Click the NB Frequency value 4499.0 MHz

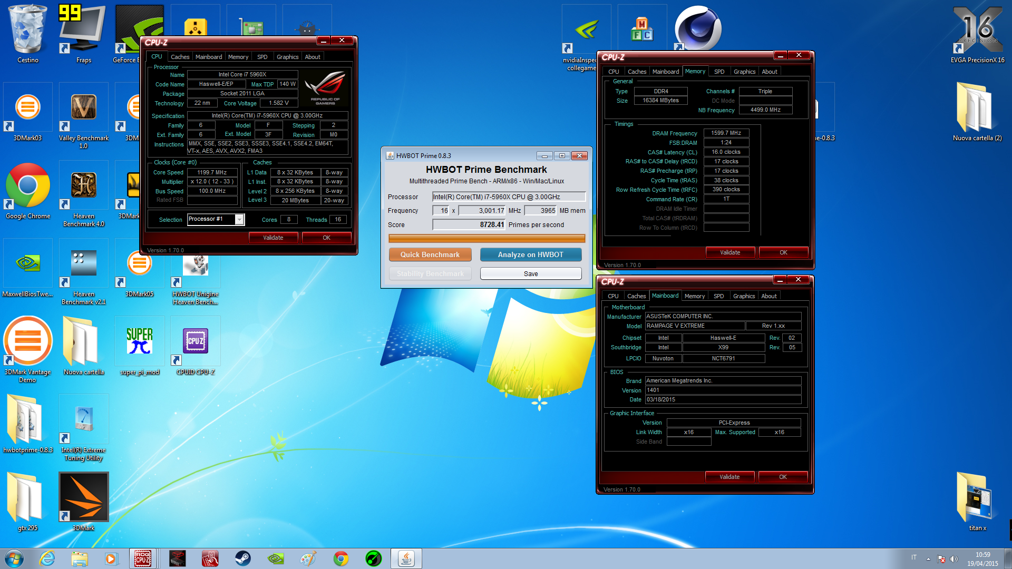(765, 110)
